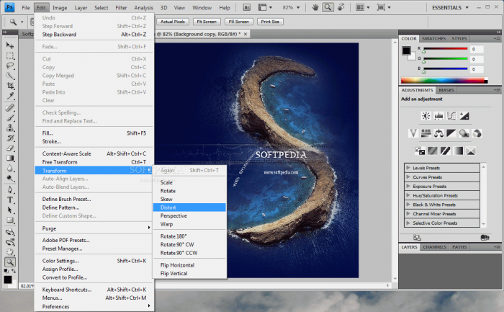Add Exposure adjustment icon
The image size is (504, 312).
click(464, 116)
